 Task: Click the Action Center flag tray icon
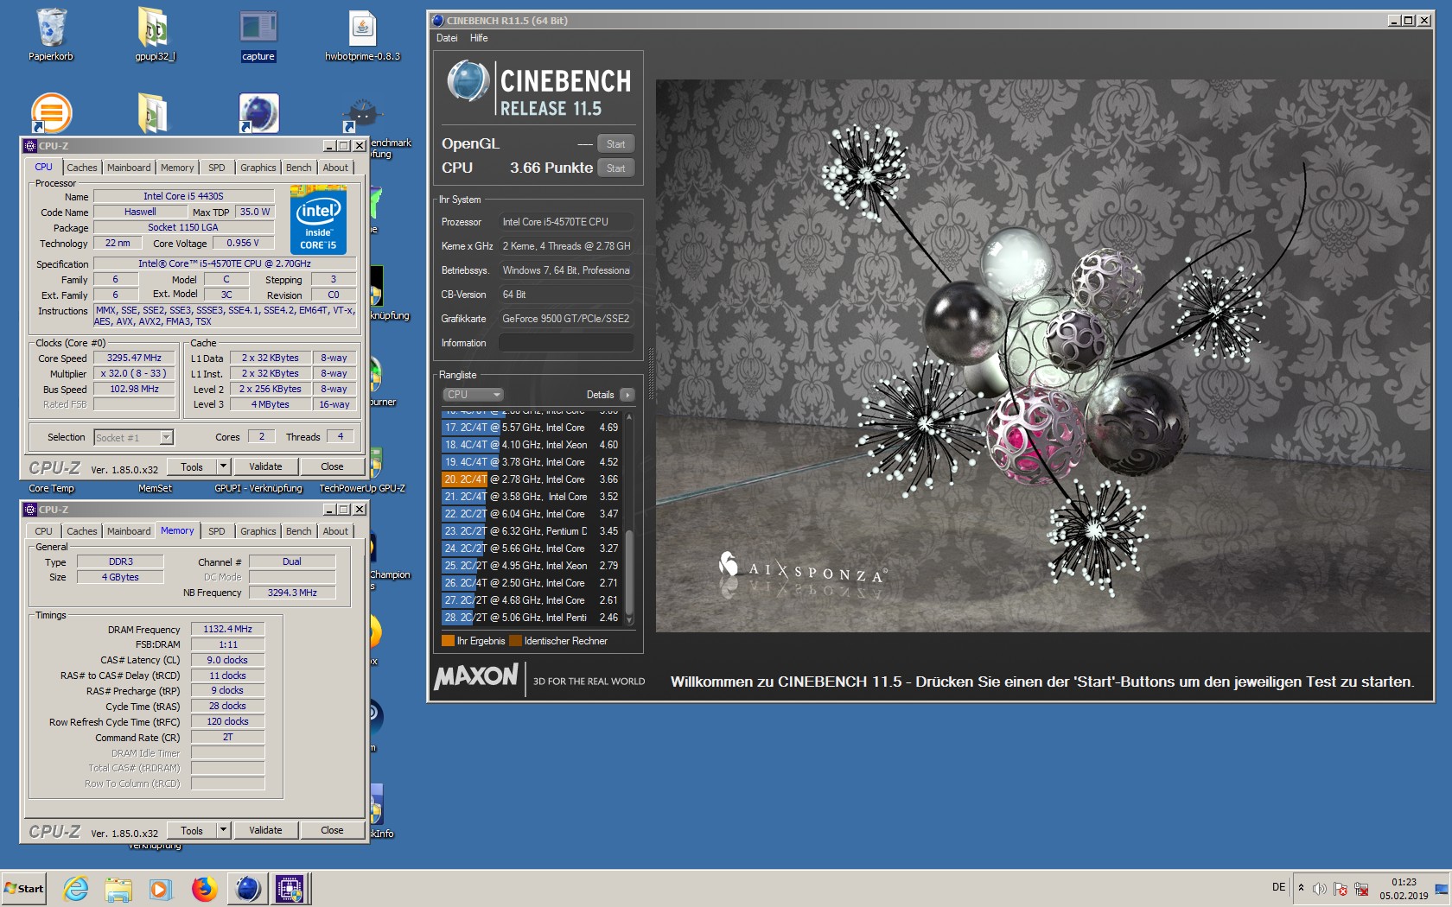(x=1341, y=889)
